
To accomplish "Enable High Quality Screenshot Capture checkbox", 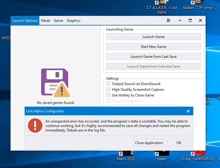I will [x=108, y=90].
